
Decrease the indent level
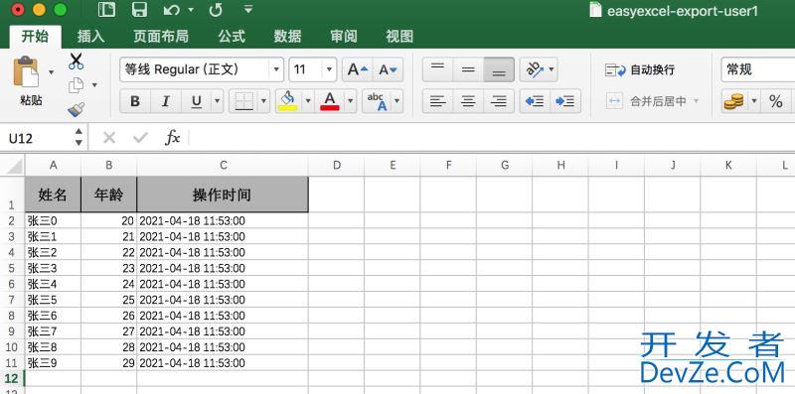[535, 101]
